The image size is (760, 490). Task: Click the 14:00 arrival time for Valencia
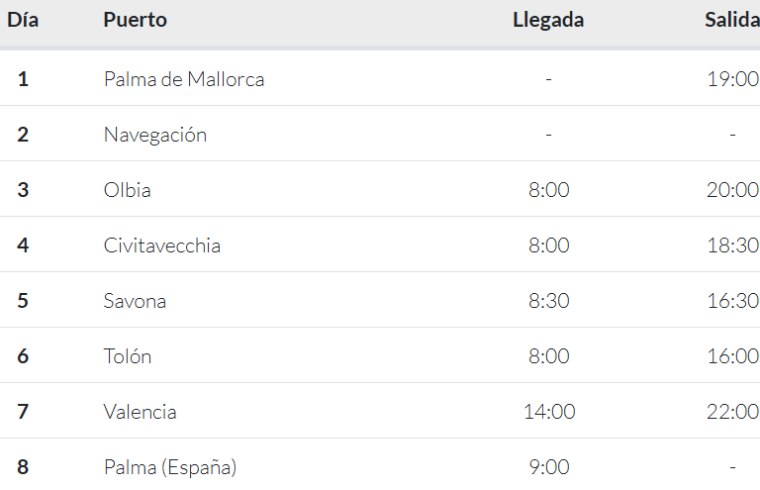coord(549,412)
